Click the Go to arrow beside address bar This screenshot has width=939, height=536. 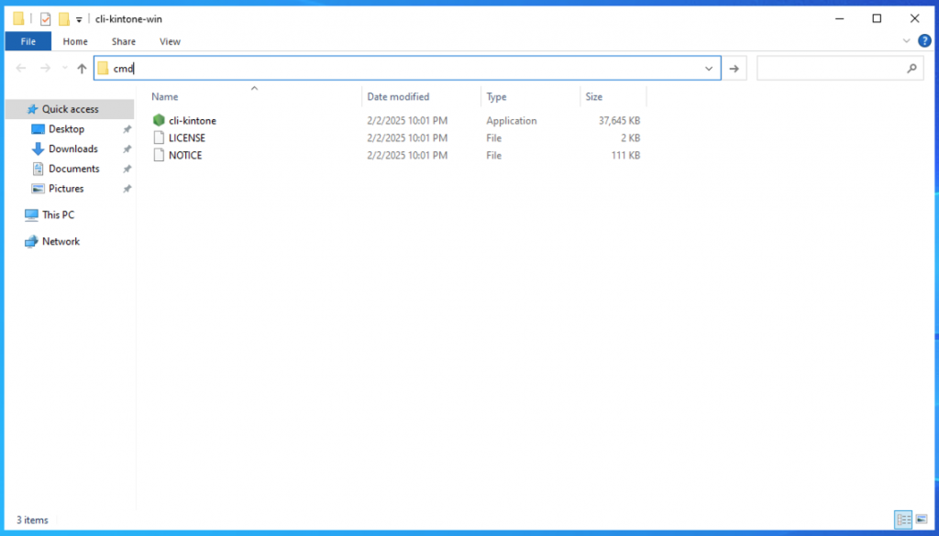(x=735, y=69)
